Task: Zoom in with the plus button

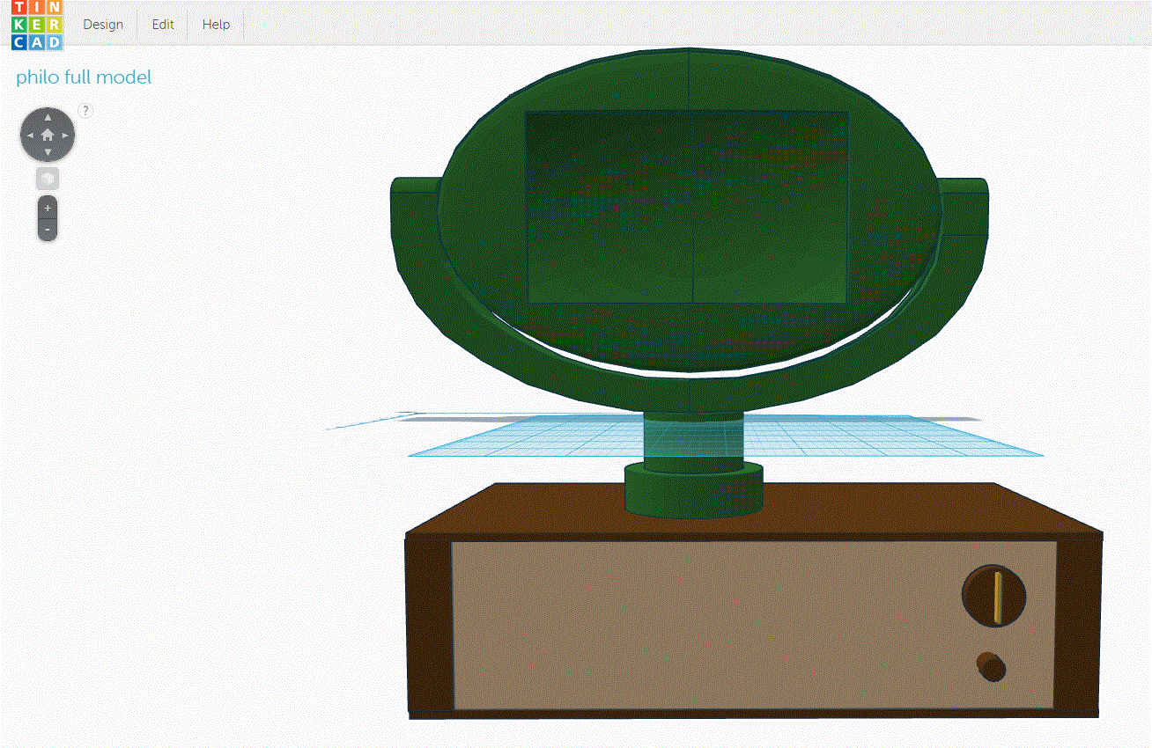Action: coord(48,209)
